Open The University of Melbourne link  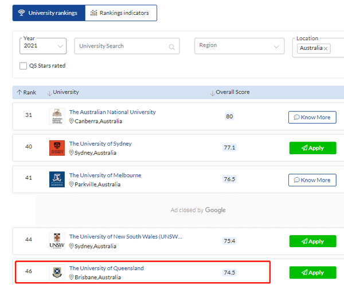coord(105,175)
